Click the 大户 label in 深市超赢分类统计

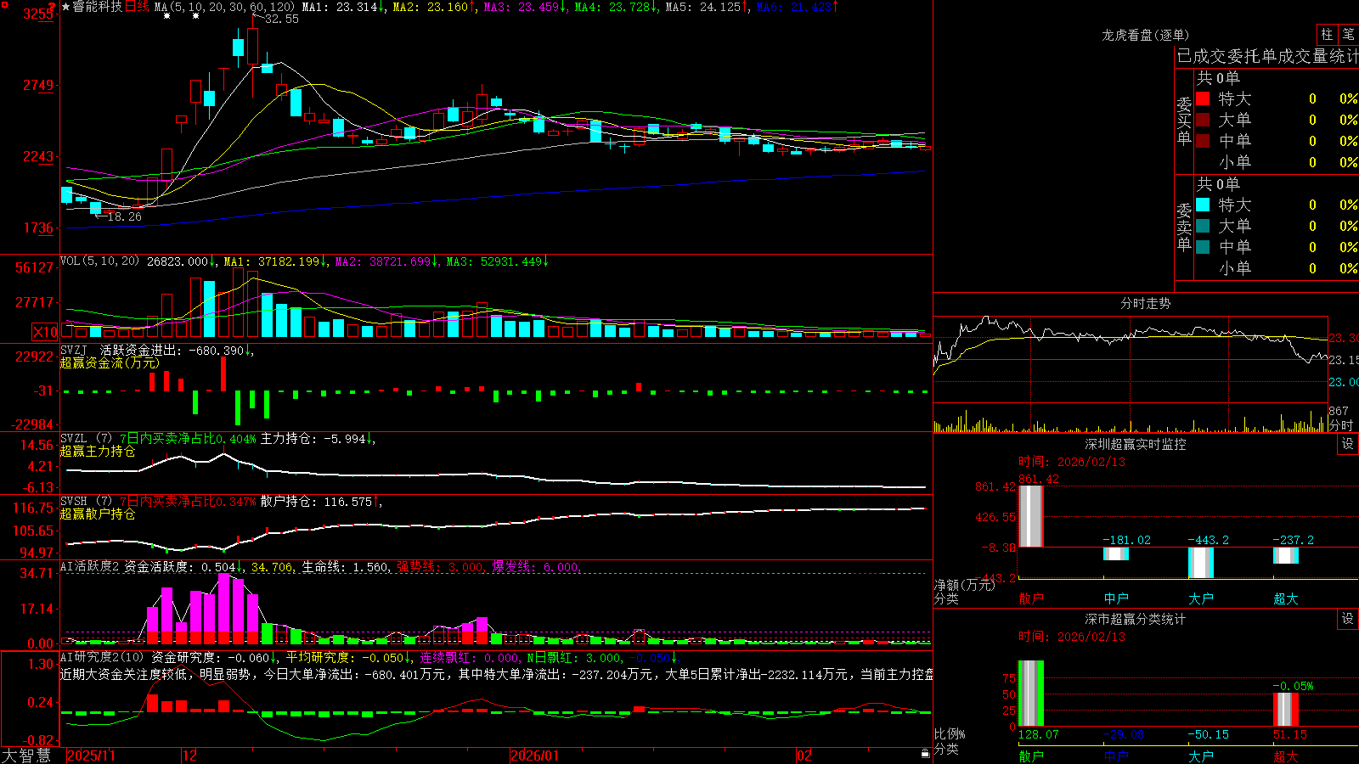[x=1201, y=756]
